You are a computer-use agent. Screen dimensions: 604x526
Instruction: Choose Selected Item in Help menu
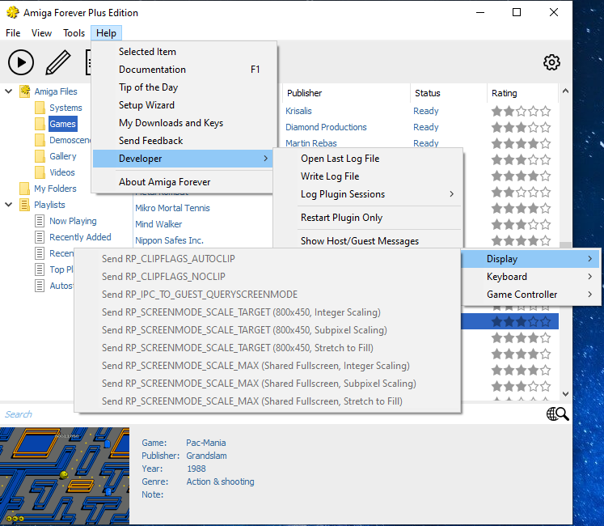(x=184, y=52)
